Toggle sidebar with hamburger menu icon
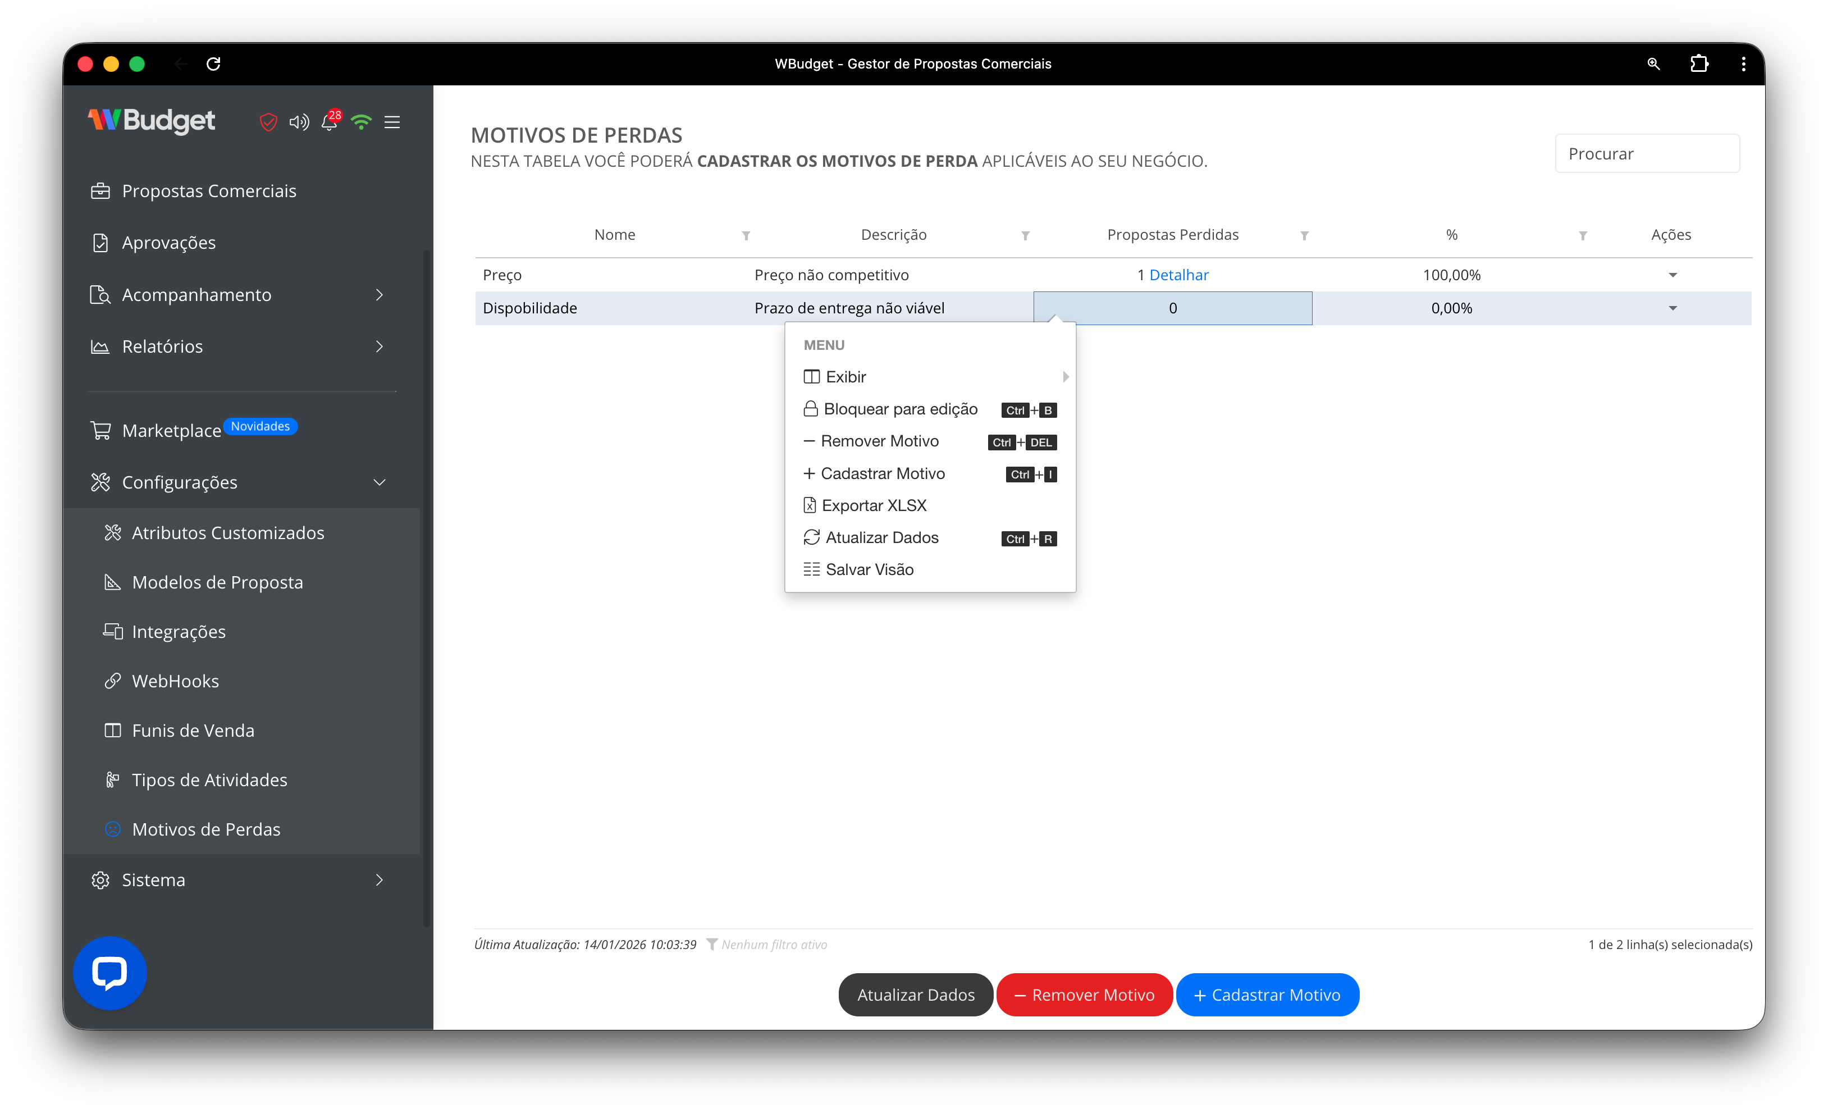The height and width of the screenshot is (1113, 1828). (x=392, y=122)
